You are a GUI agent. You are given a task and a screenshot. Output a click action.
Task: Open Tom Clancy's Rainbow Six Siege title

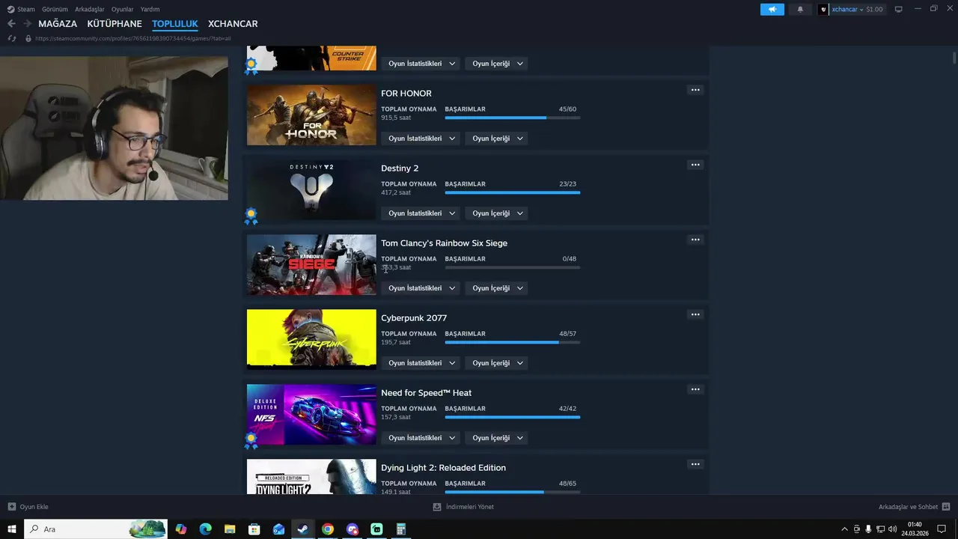444,243
